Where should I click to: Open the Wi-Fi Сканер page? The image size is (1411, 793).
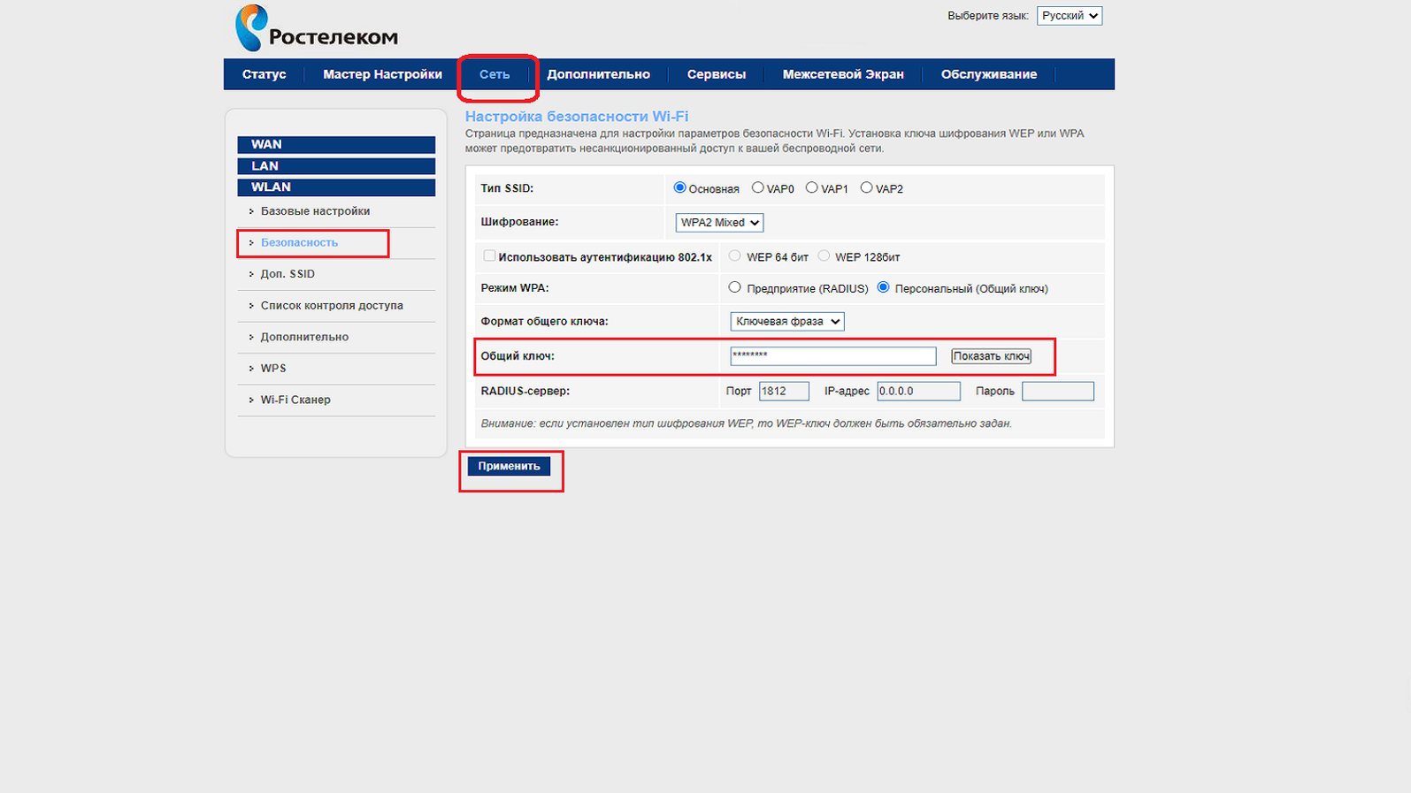pos(295,400)
